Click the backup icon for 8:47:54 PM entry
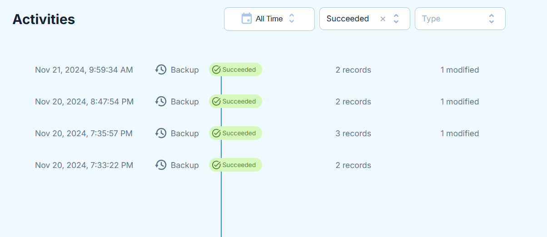 (x=161, y=101)
